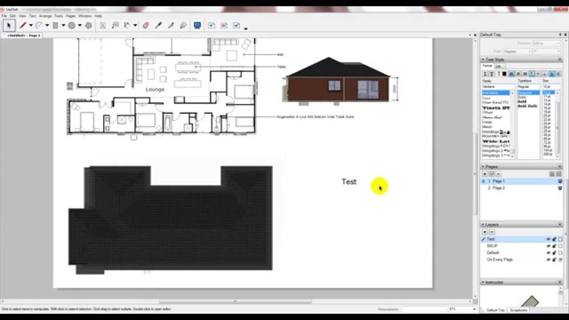
Task: Open Dimension tool dropdown arrow
Action: (135, 25)
